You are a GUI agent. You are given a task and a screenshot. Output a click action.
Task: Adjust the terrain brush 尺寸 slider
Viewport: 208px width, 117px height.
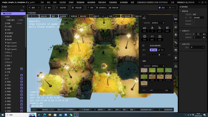(x=159, y=55)
